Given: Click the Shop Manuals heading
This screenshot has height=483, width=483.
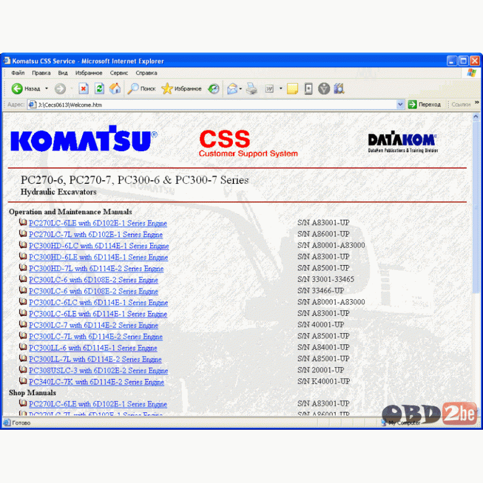Looking at the screenshot, I should click(x=32, y=393).
